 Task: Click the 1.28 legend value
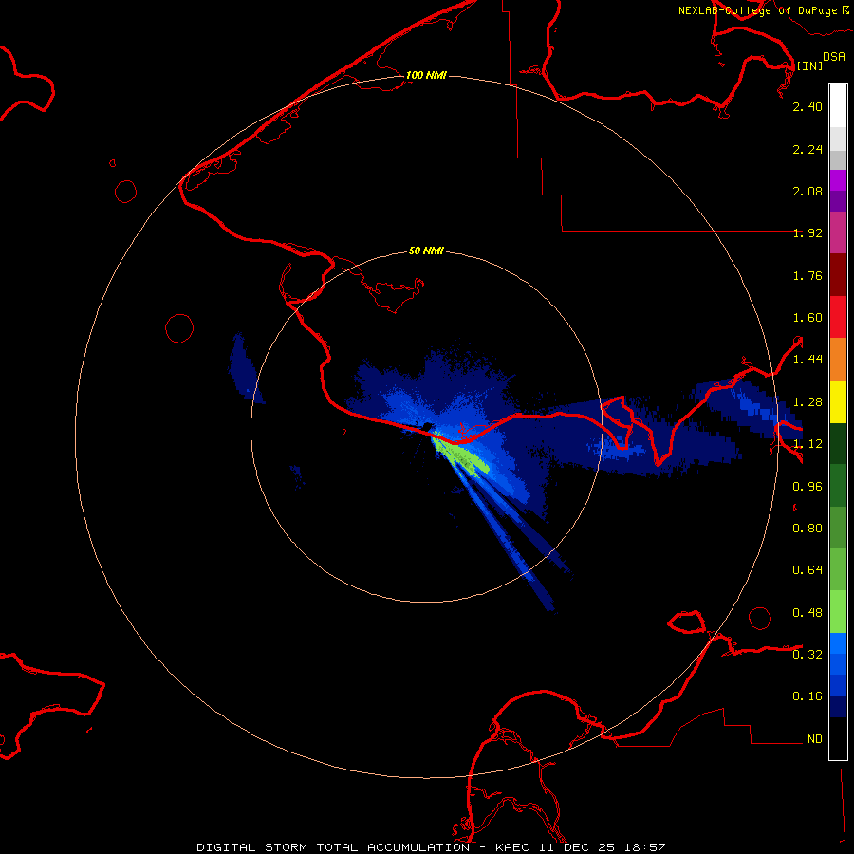[808, 402]
